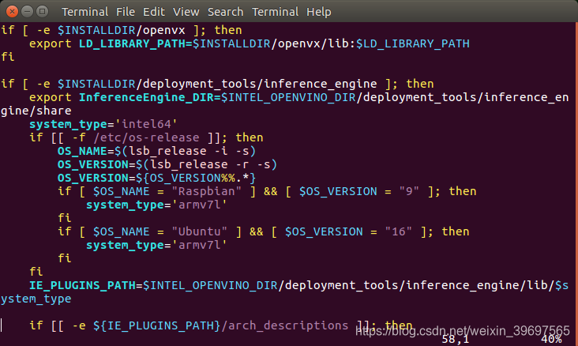Click LD_LIBRARY_PATH in the export line
The height and width of the screenshot is (346, 578).
pos(133,43)
